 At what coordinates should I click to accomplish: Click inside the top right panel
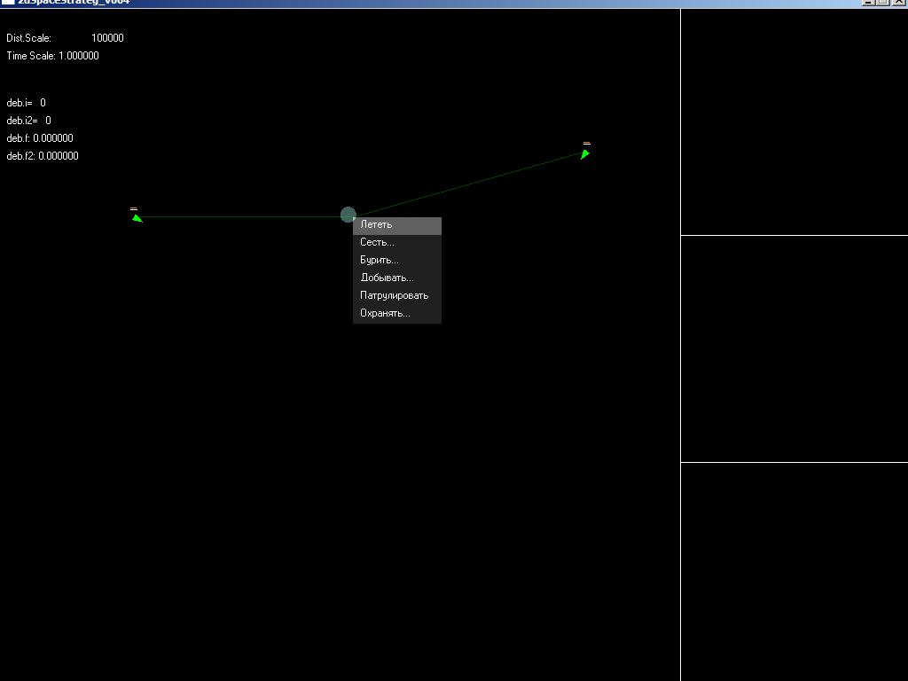794,122
